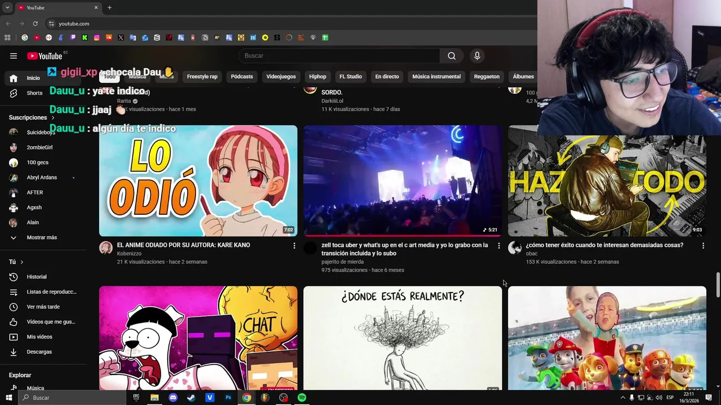Open Chrome apps grid in bookmarks bar
Viewport: 721px width, 405px height.
click(7, 38)
